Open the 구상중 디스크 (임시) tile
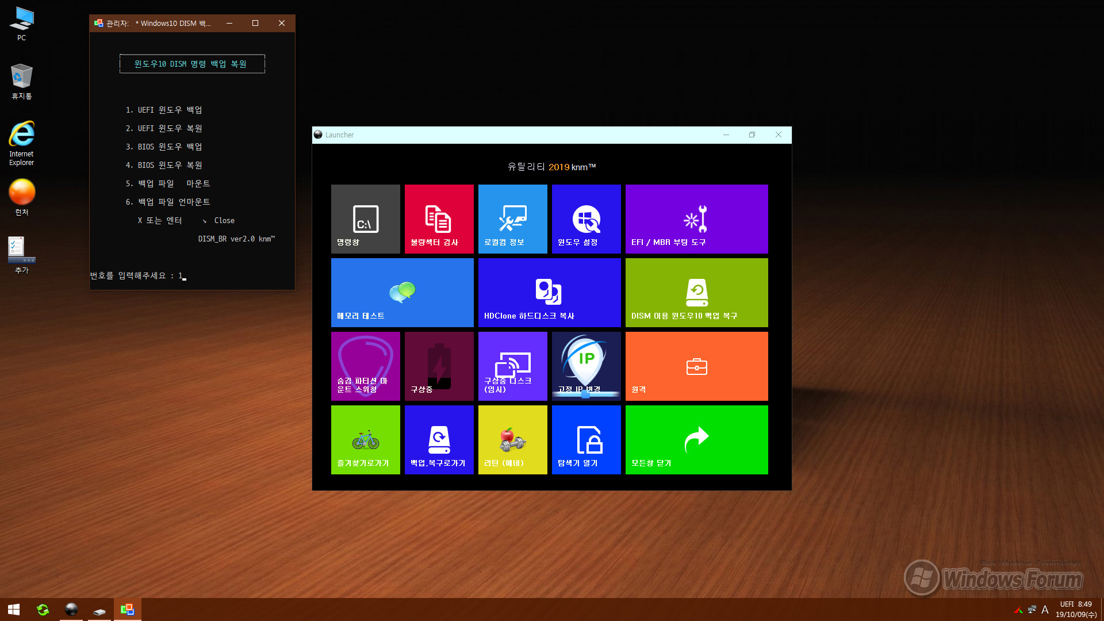The width and height of the screenshot is (1104, 621). [512, 366]
